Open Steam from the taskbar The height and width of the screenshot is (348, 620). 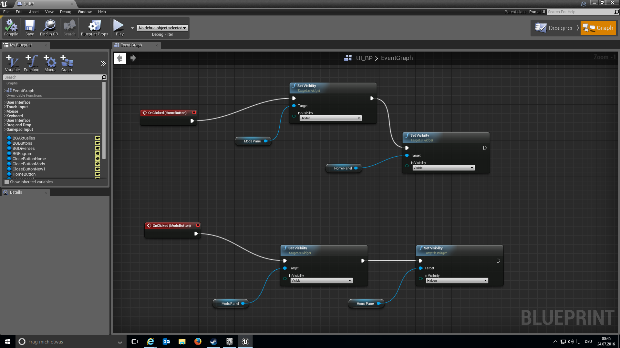[214, 342]
